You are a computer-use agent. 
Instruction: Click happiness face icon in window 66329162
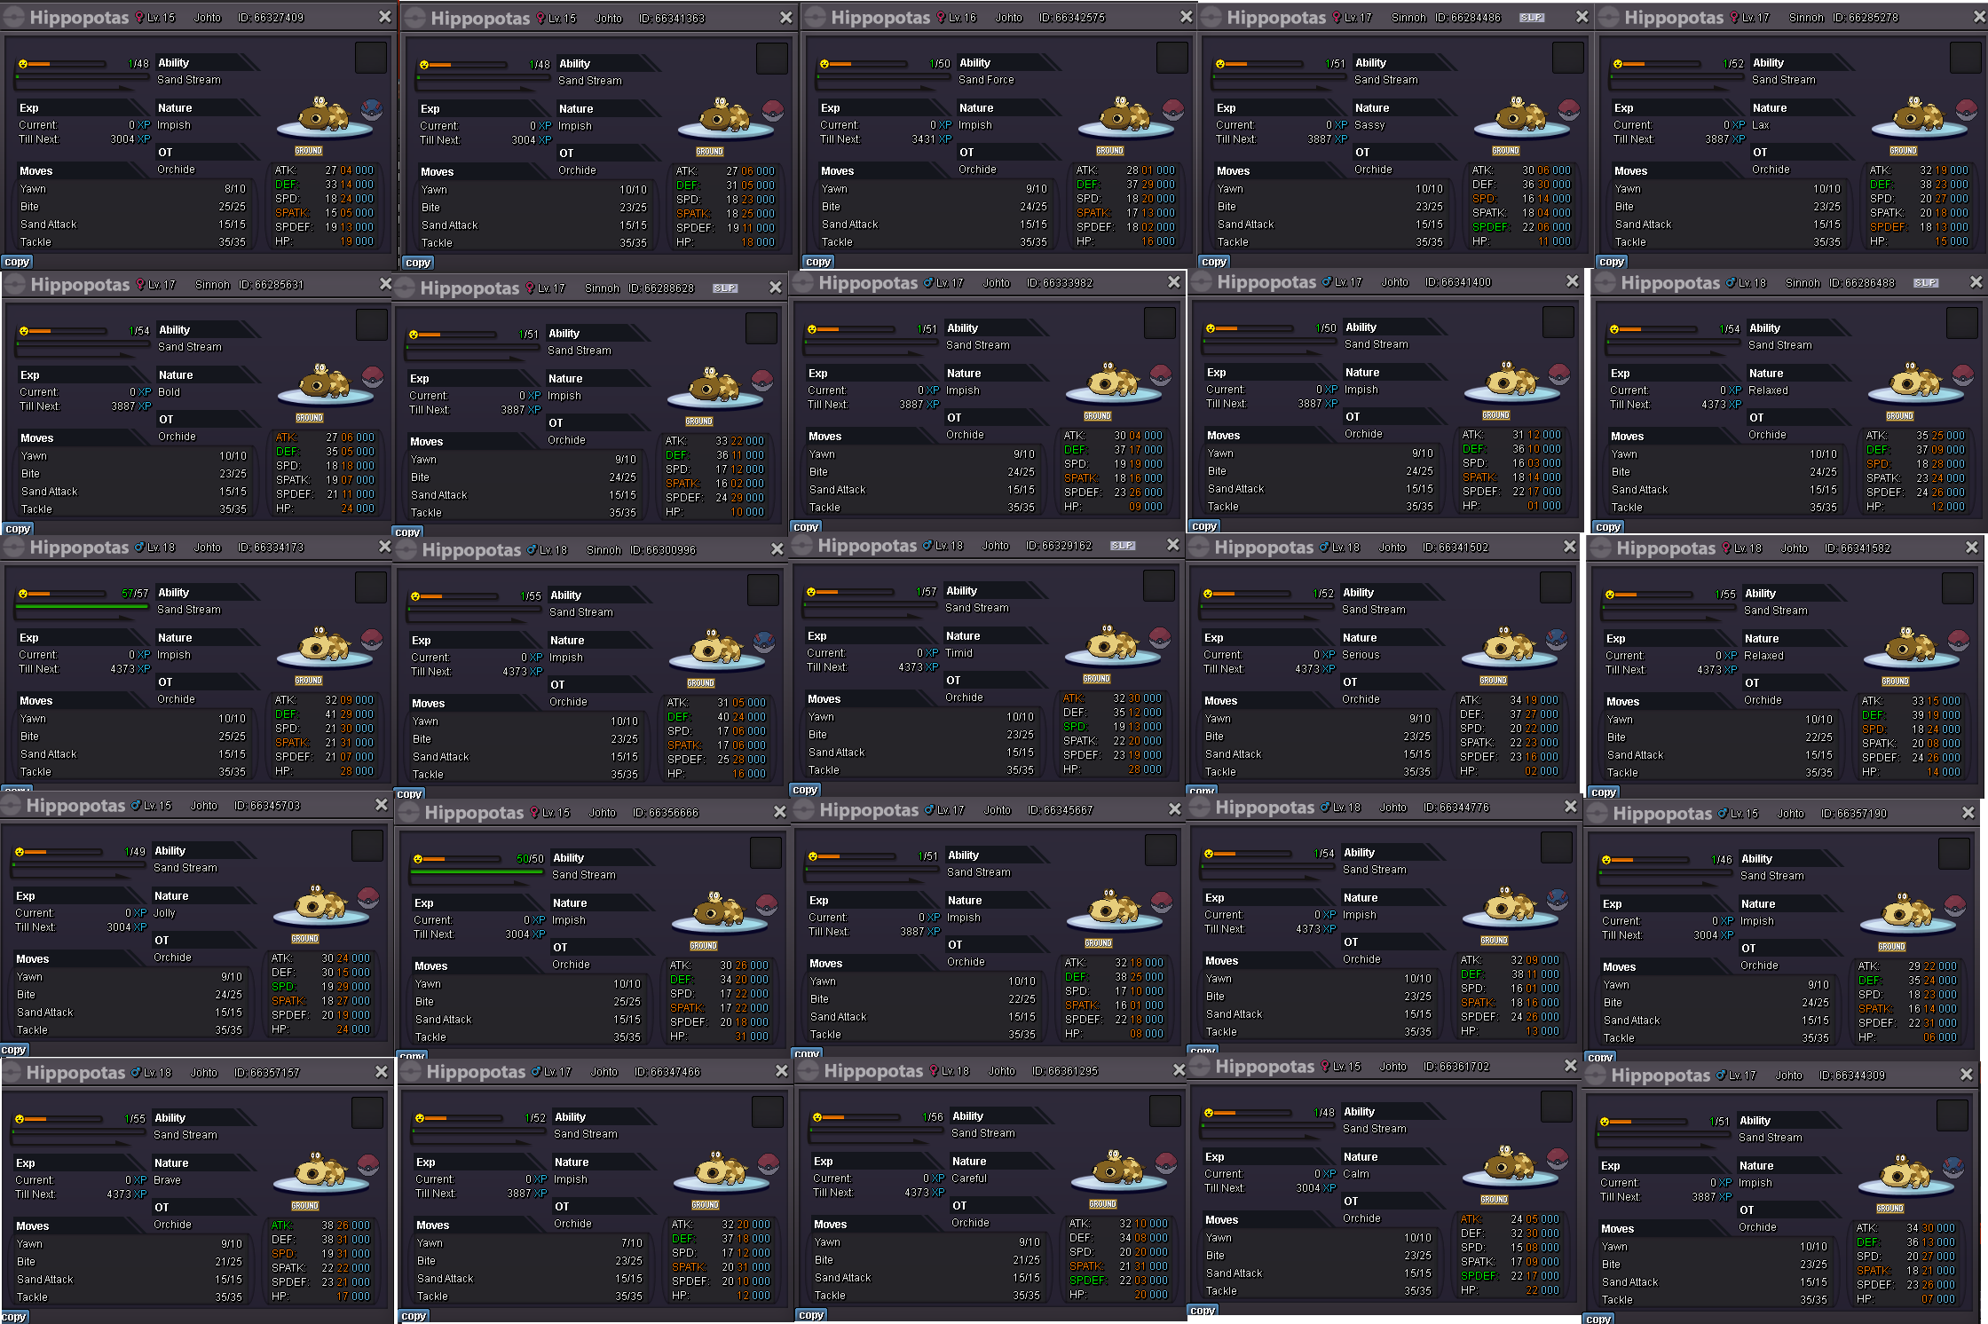click(810, 592)
